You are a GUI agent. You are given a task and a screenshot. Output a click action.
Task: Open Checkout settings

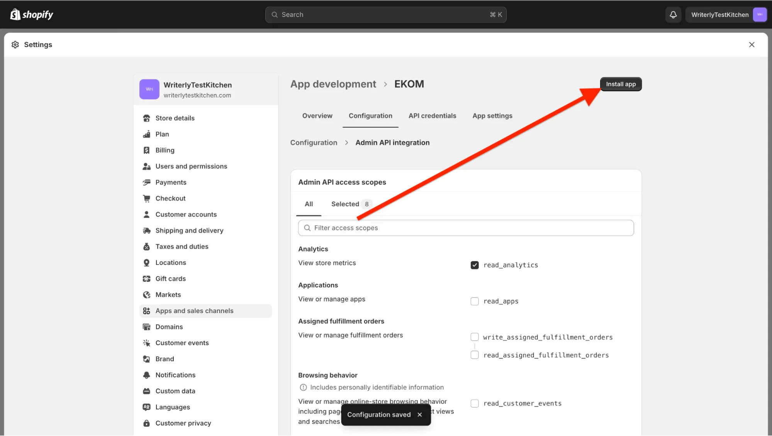(x=206, y=199)
